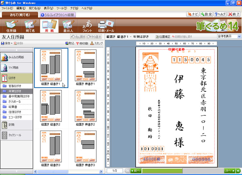Open the 住所録 address book icon
This screenshot has width=242, height=175.
tap(11, 26)
